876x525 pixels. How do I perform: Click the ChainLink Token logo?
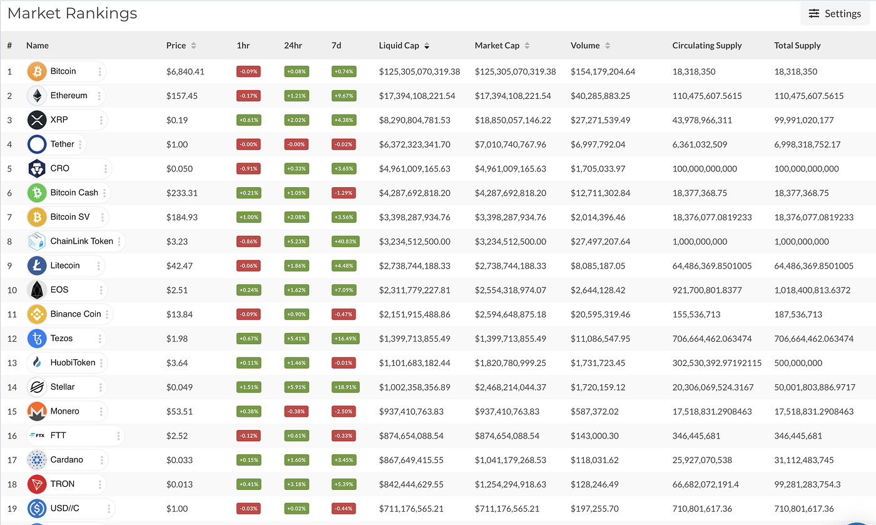(37, 242)
